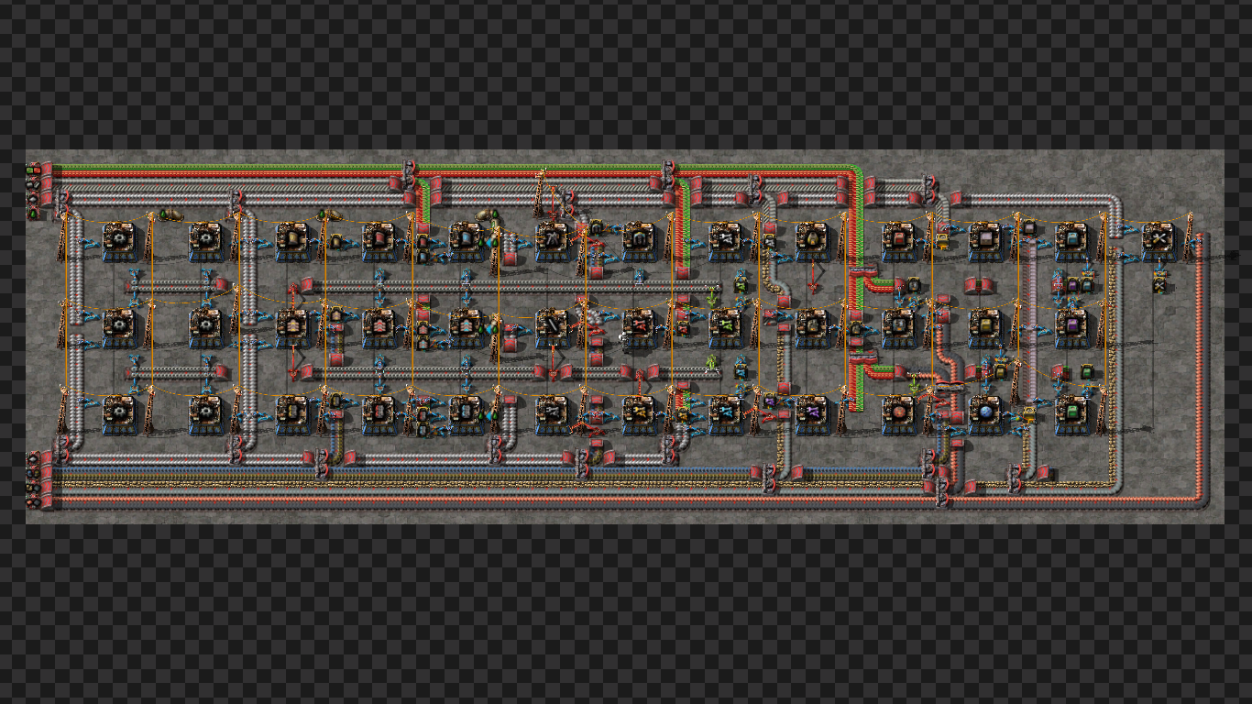Pick the repair pack chest below the last assembler

(x=1159, y=286)
